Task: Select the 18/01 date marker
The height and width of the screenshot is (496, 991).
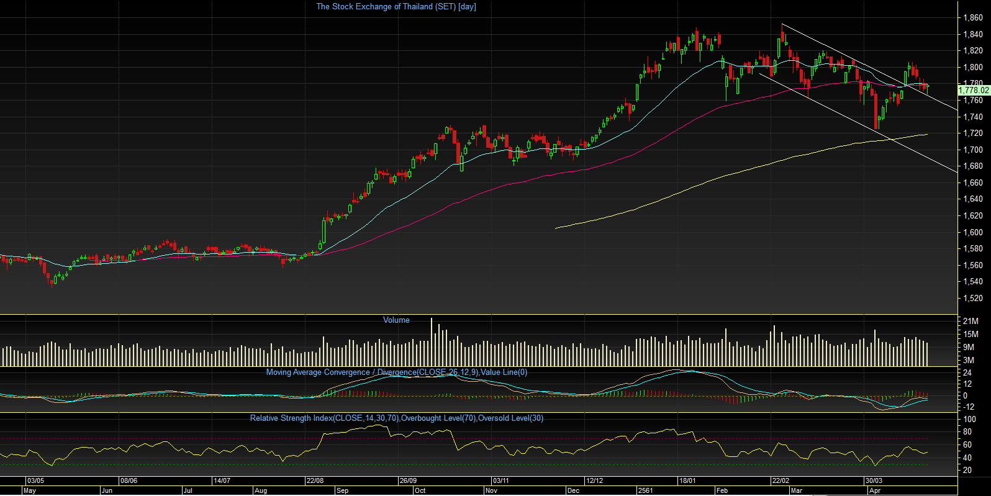Action: coord(687,481)
